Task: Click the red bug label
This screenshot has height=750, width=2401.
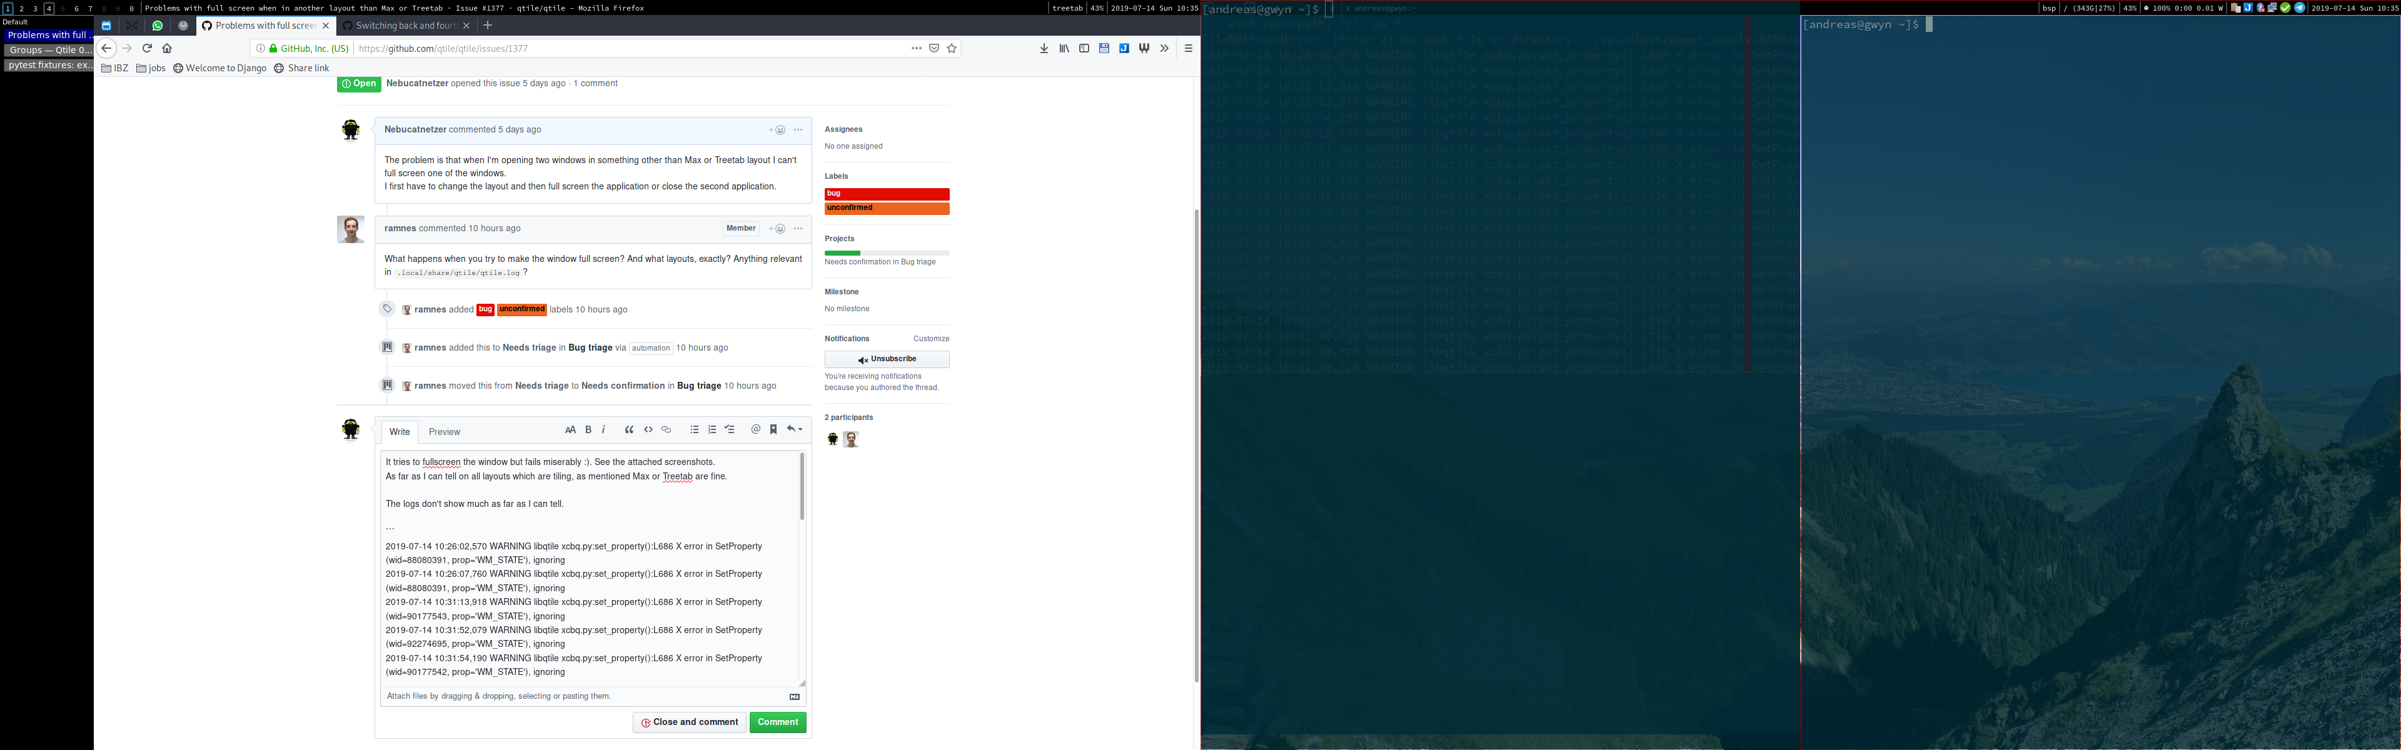Action: (x=885, y=193)
